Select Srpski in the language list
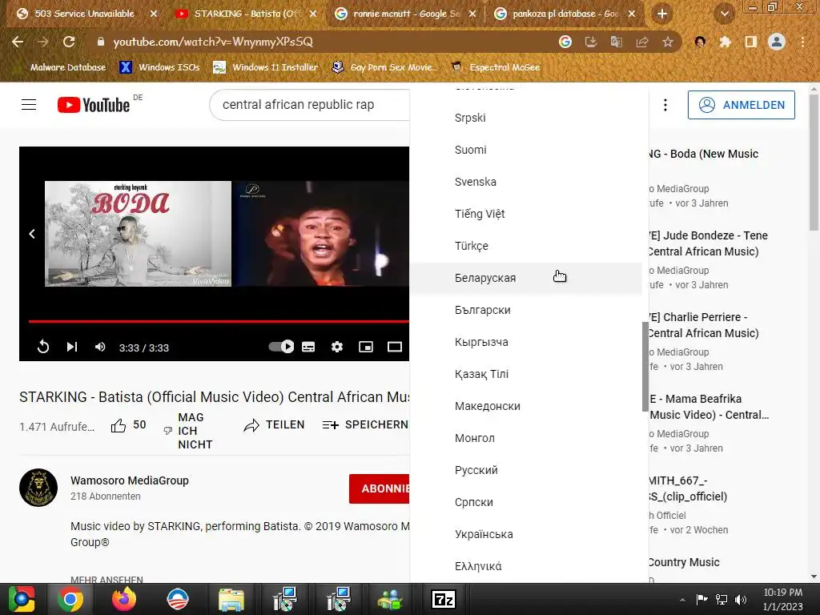 coord(525,118)
